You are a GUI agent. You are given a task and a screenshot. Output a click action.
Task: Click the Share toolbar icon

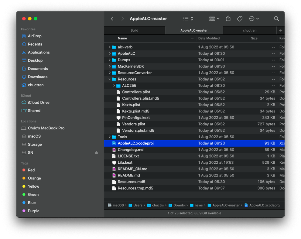[228, 18]
